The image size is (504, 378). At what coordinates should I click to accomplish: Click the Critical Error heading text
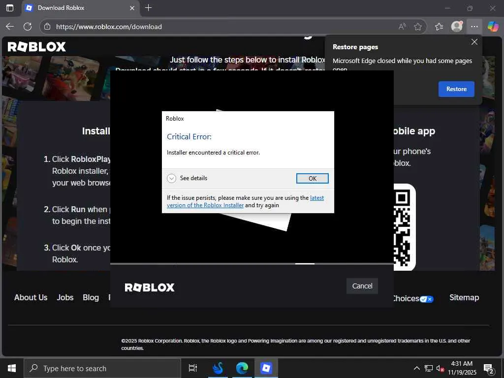[x=189, y=137]
